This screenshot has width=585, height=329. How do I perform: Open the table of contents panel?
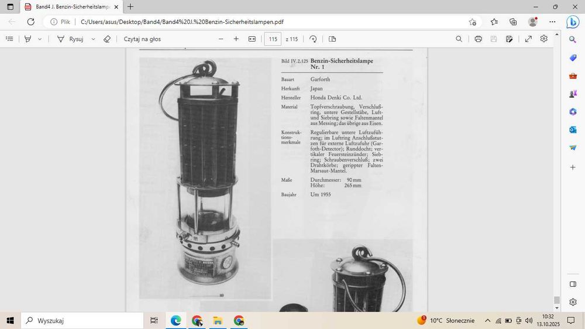(x=10, y=39)
